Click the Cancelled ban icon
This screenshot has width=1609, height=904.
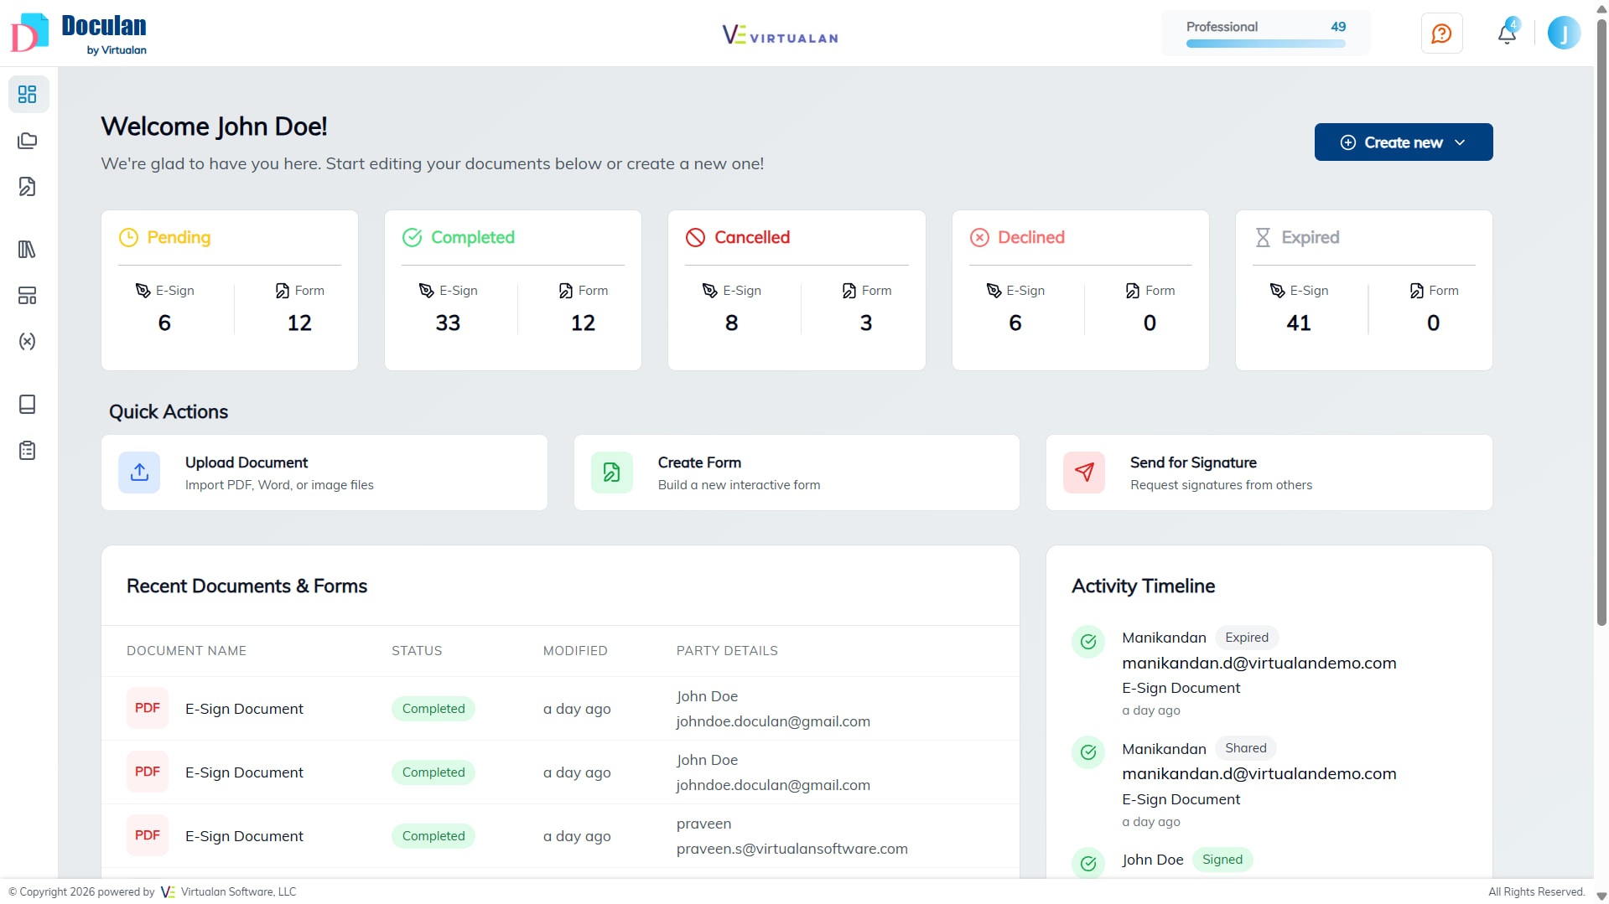point(695,237)
